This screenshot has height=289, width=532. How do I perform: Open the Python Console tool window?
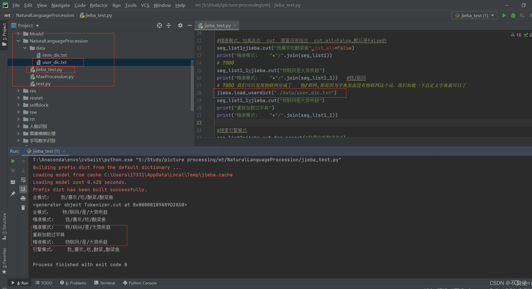(140, 283)
